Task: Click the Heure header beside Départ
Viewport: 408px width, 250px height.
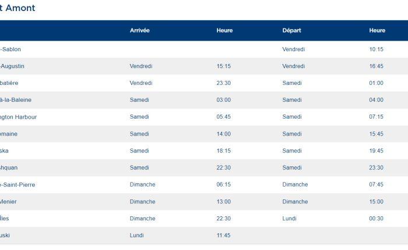Action: [377, 30]
